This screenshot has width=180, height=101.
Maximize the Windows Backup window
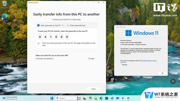pos(99,3)
